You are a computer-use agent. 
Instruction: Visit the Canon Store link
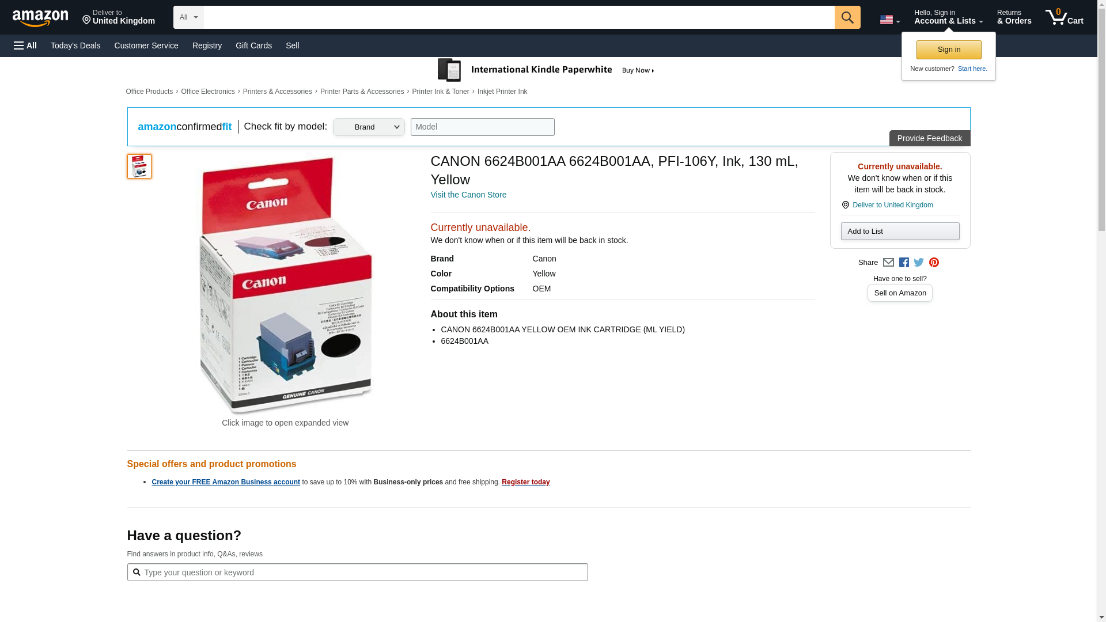(x=468, y=195)
